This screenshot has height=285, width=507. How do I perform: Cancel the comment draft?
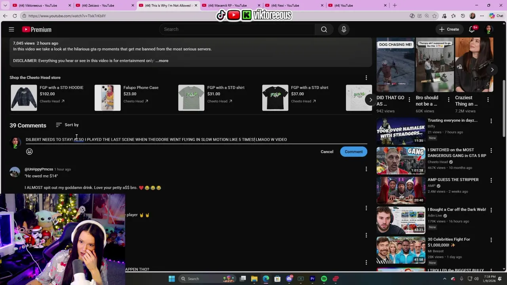[327, 152]
